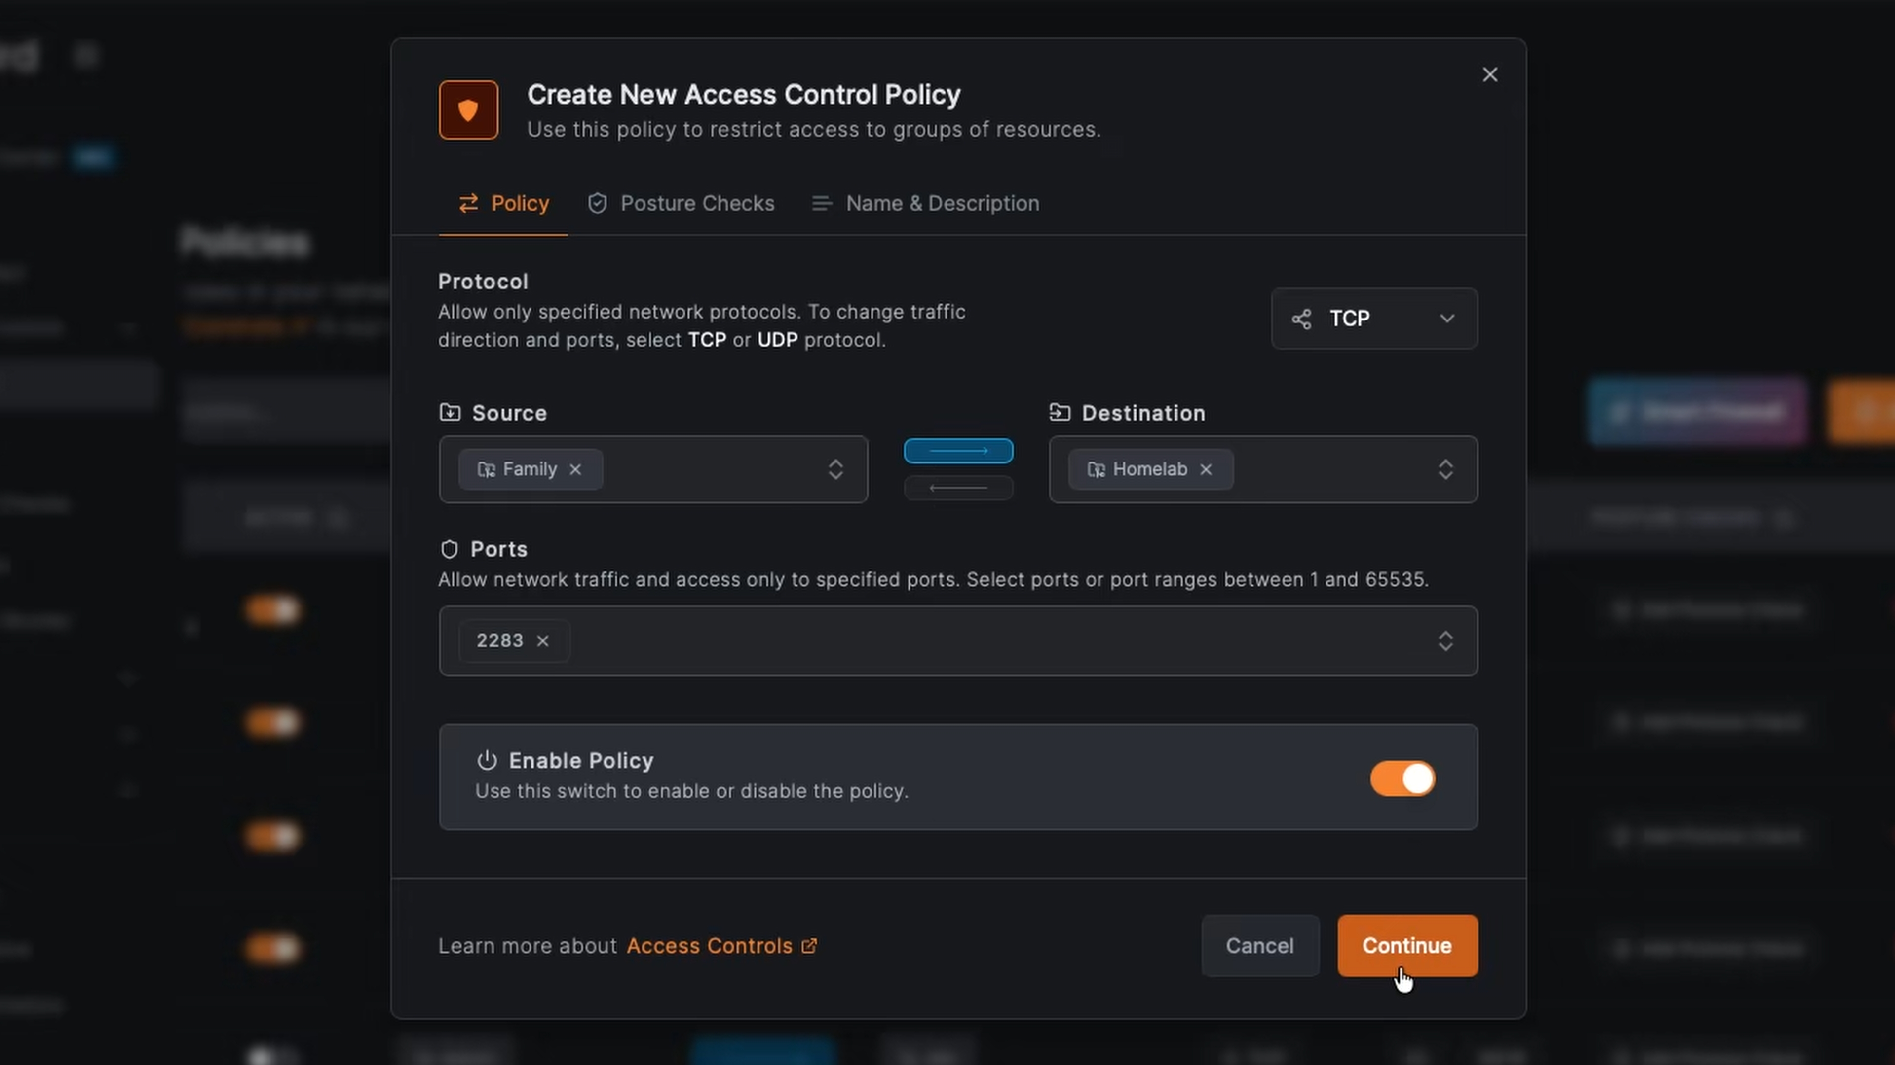Expand the Source group selector

(x=835, y=469)
